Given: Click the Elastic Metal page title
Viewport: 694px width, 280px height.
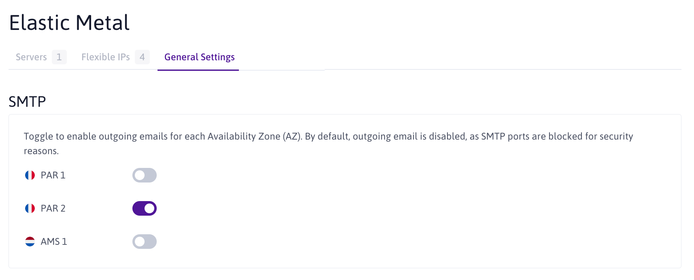Looking at the screenshot, I should pyautogui.click(x=70, y=22).
